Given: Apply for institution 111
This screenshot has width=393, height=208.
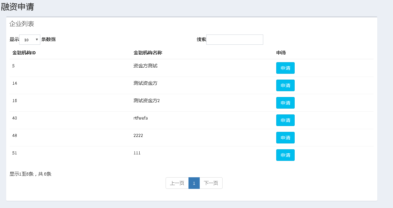Looking at the screenshot, I should point(285,155).
